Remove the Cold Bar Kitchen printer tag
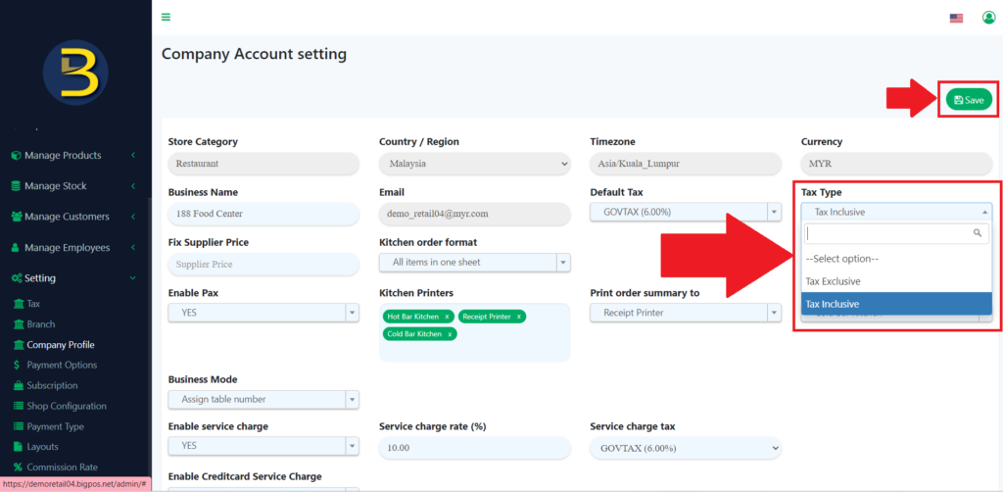 click(450, 334)
